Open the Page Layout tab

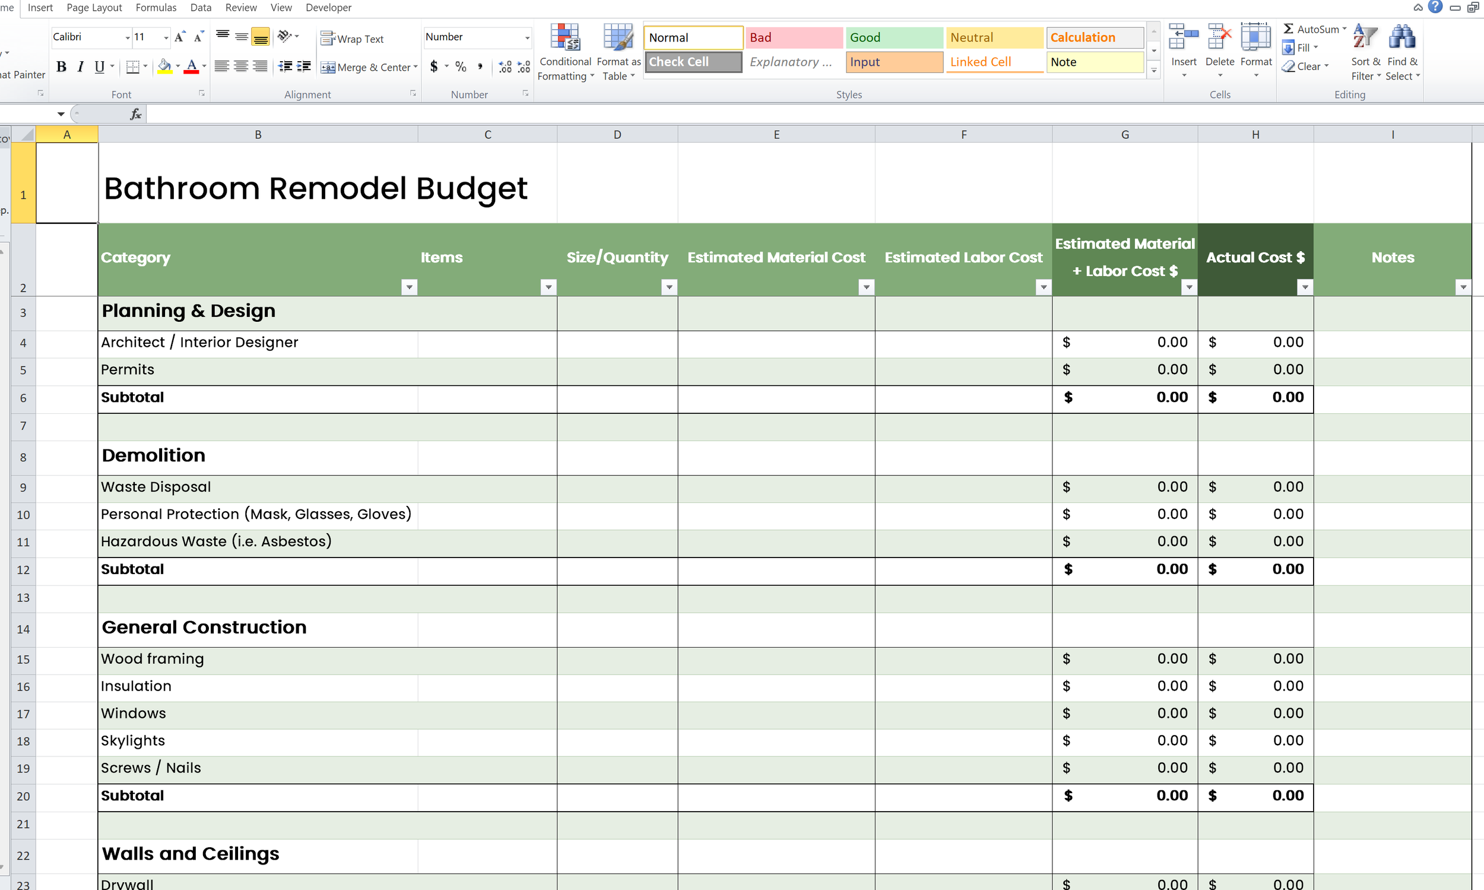[x=94, y=8]
